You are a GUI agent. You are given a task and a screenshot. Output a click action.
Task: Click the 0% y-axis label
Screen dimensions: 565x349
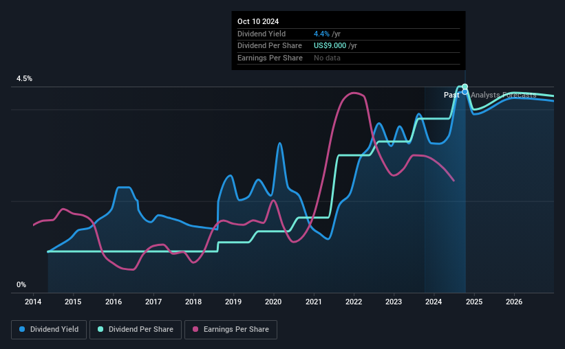[x=21, y=285]
